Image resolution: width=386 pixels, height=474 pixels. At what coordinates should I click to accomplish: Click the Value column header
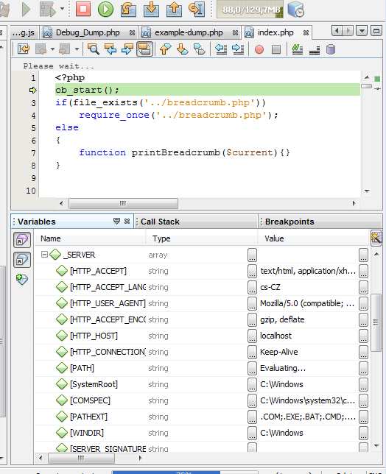(314, 238)
